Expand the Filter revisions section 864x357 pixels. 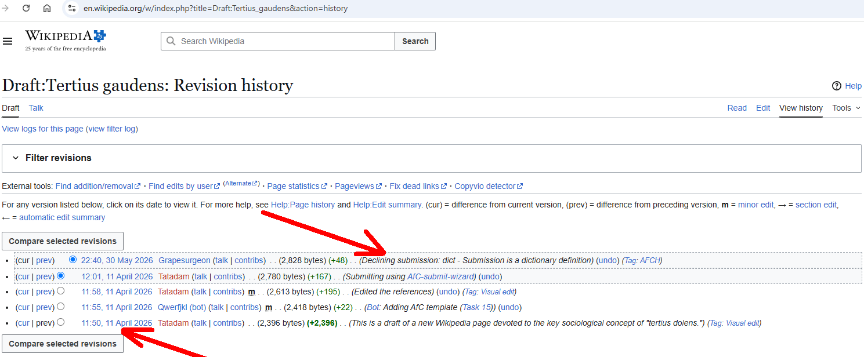432,158
